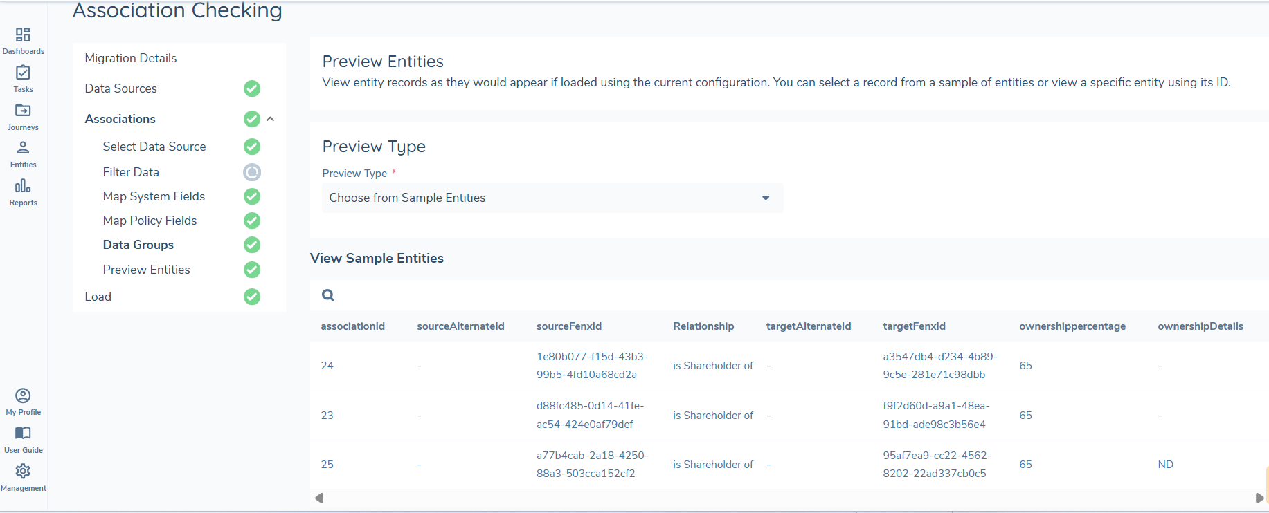This screenshot has height=513, width=1269.
Task: Open Reports from the sidebar
Action: click(x=23, y=186)
